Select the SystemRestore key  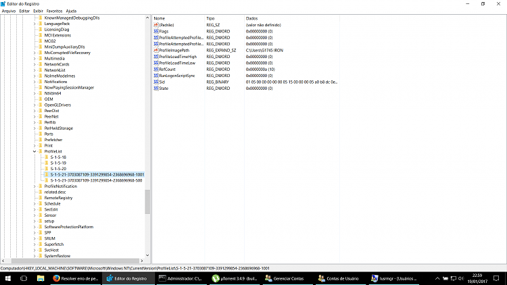[x=57, y=256]
